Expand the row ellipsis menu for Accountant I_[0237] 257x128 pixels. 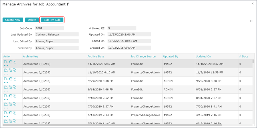tap(6, 83)
